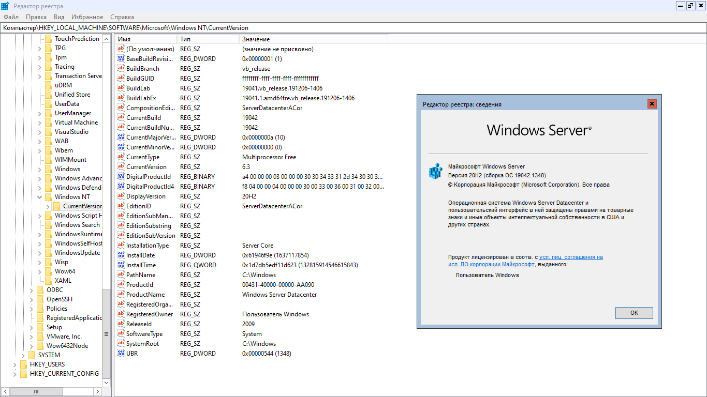Click the folder icon of Windows NT key

click(x=49, y=197)
